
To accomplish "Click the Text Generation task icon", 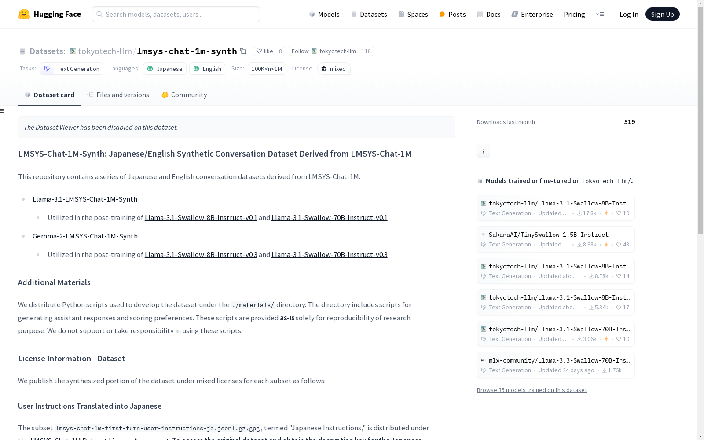I will pyautogui.click(x=47, y=69).
